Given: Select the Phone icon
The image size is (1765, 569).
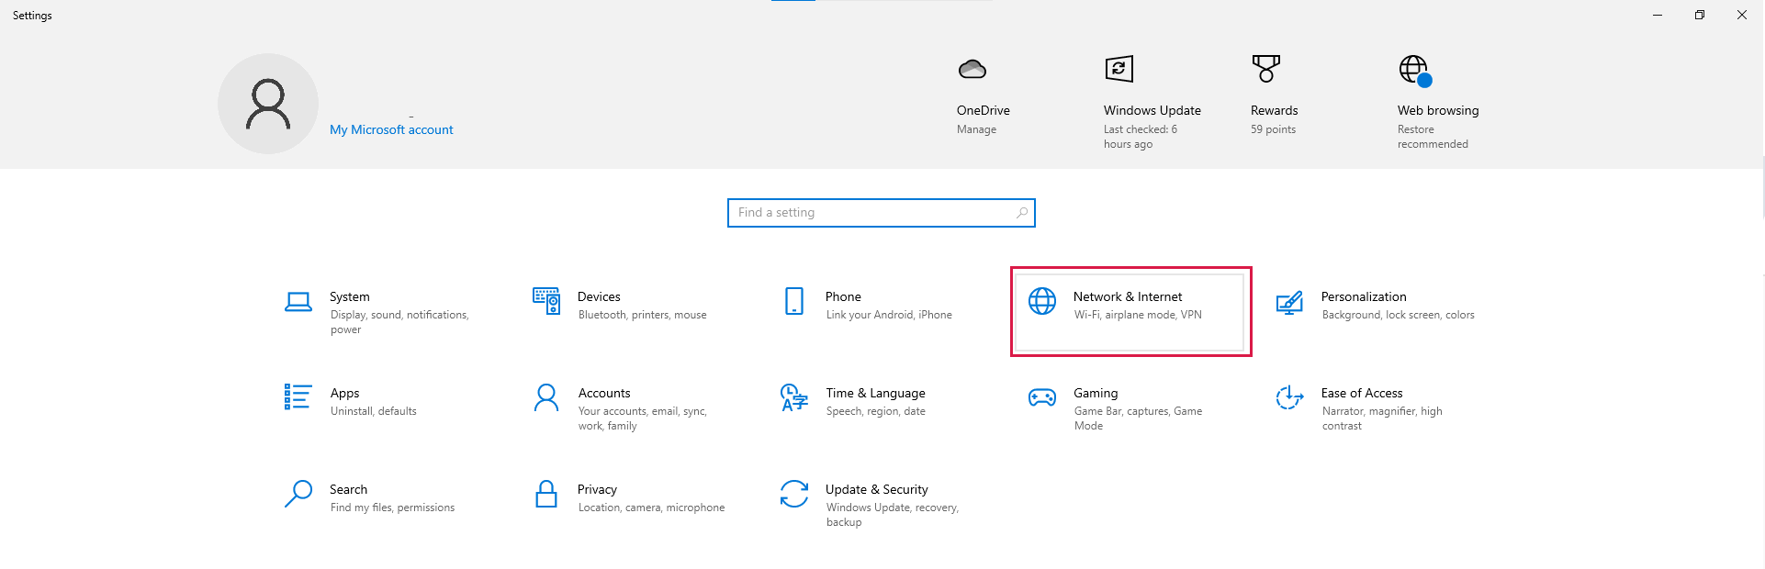Looking at the screenshot, I should coord(794,301).
